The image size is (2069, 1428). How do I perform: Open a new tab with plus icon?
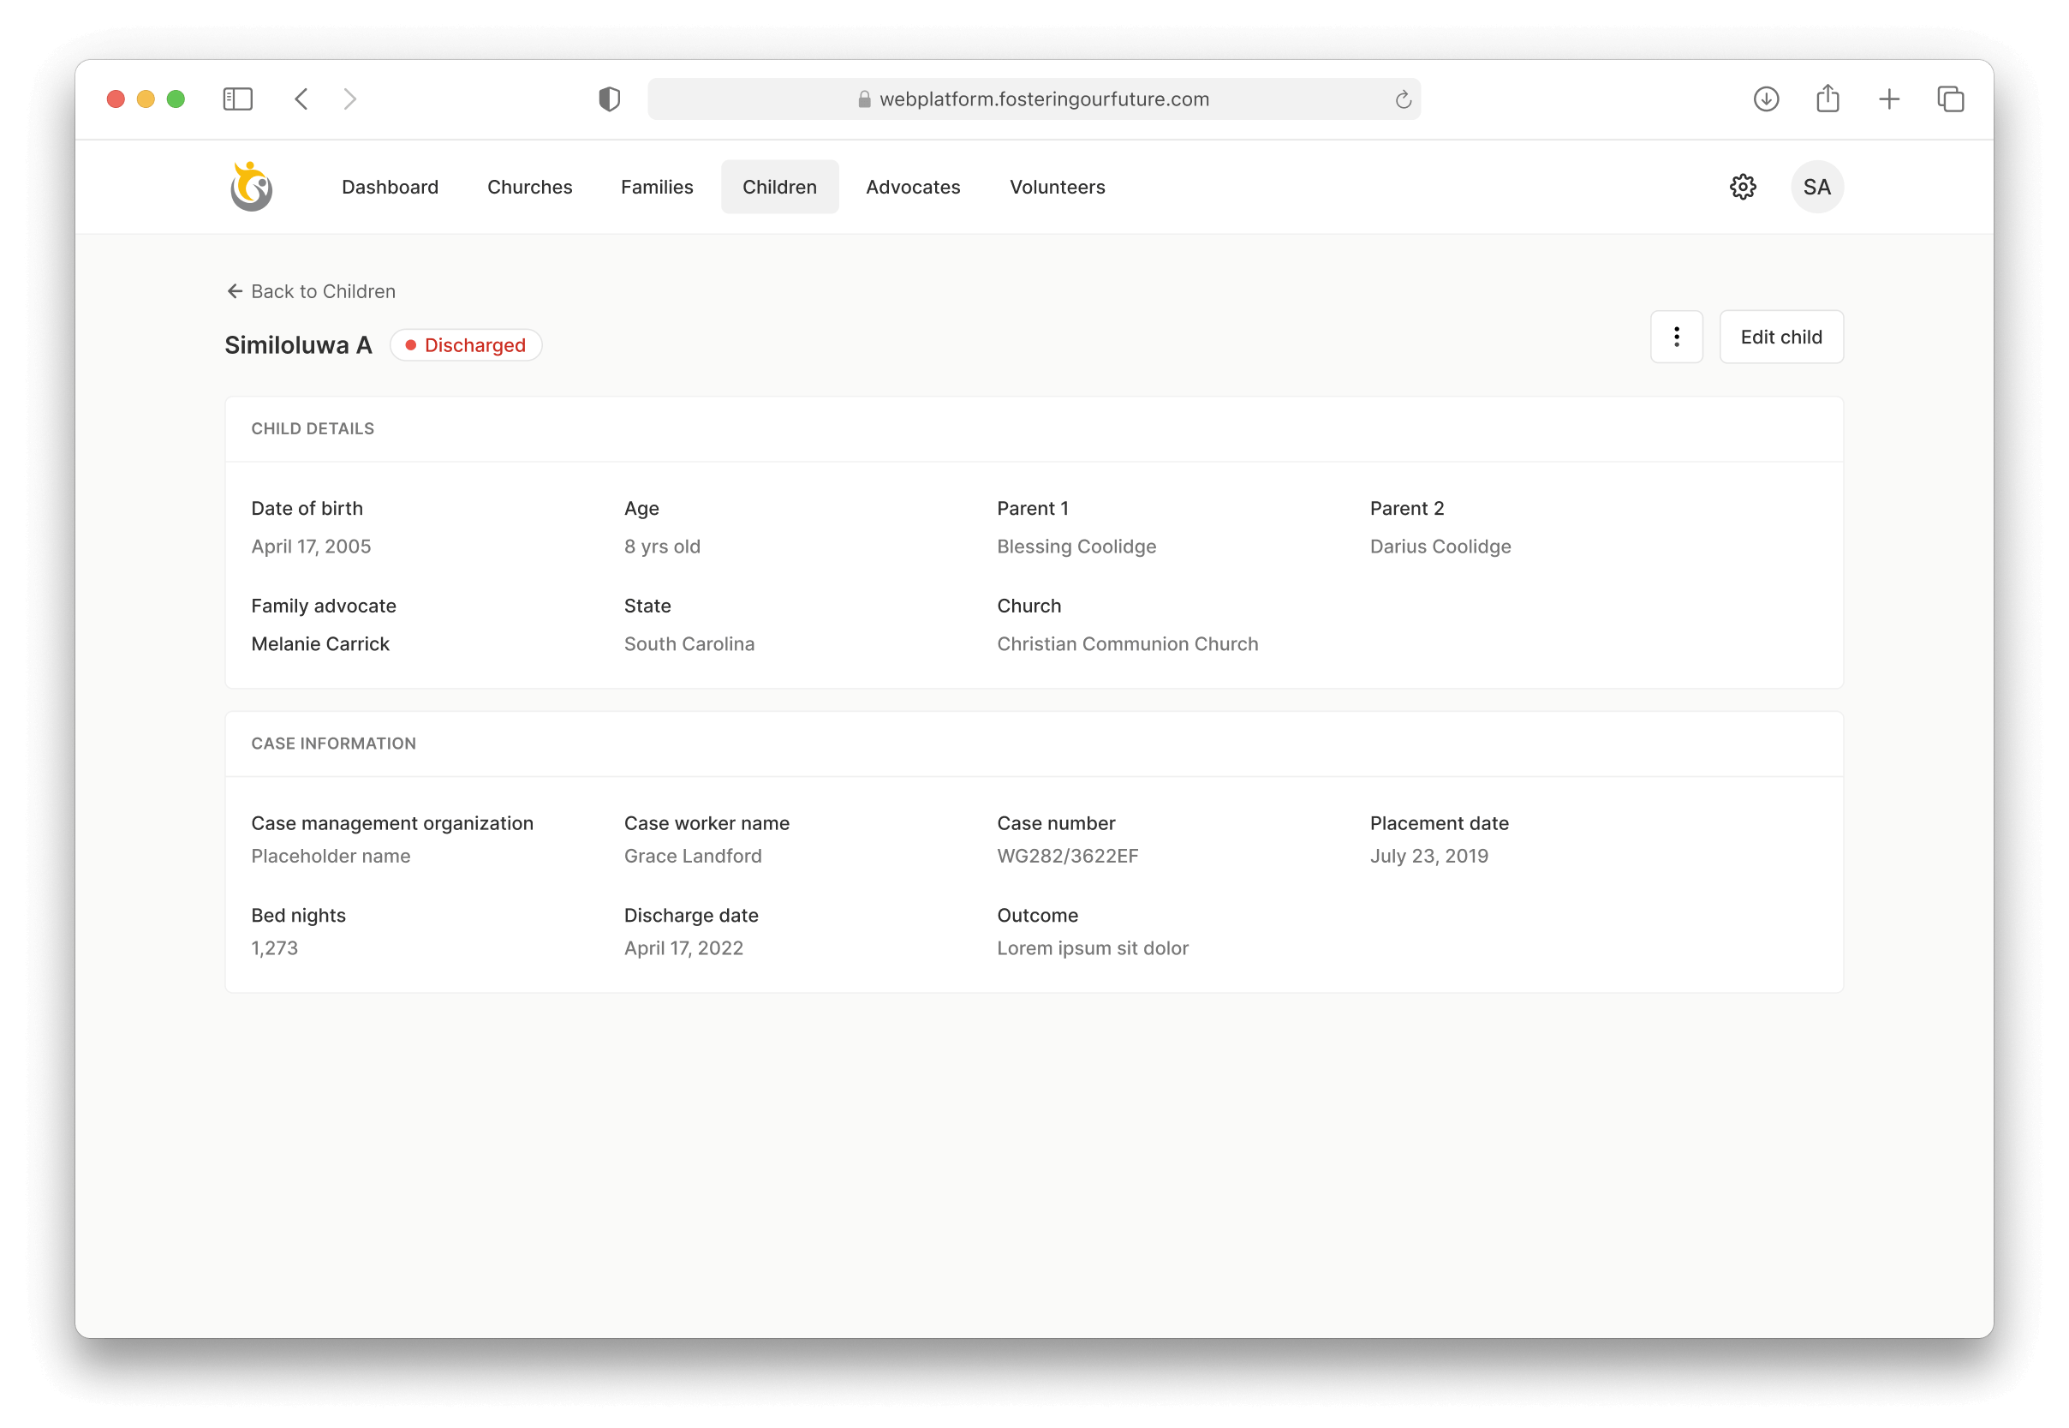(x=1888, y=99)
